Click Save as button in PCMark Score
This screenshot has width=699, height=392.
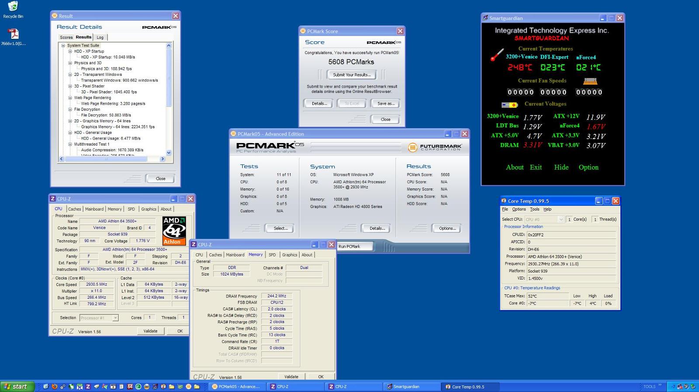pos(385,103)
